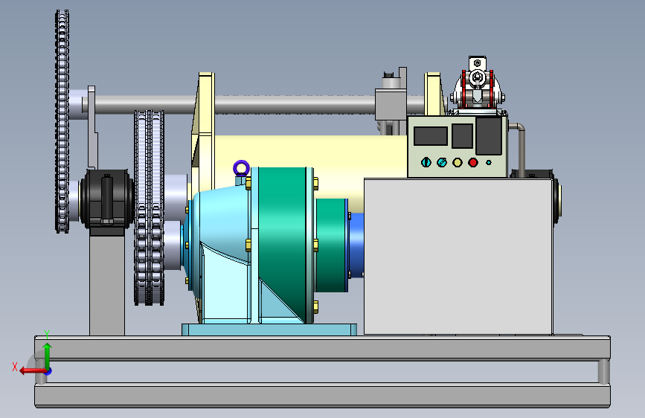Select the leftmost dark display on control panel
Screen dimensions: 645x418
[431, 136]
